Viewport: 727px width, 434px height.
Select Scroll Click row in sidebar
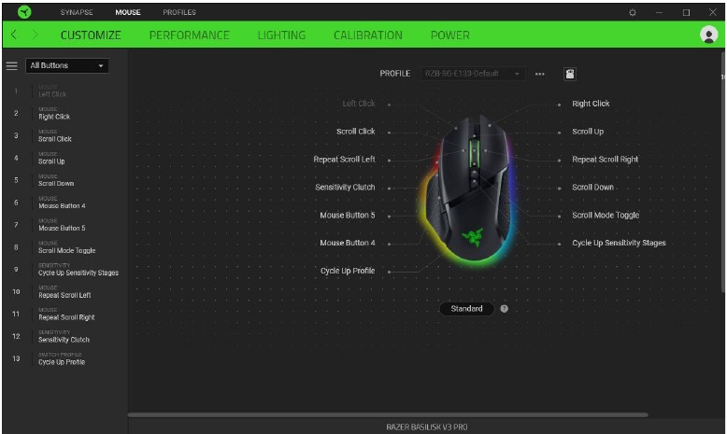pyautogui.click(x=64, y=135)
